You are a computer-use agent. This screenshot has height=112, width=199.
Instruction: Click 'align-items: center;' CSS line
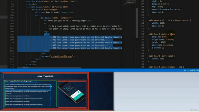pos(163,40)
